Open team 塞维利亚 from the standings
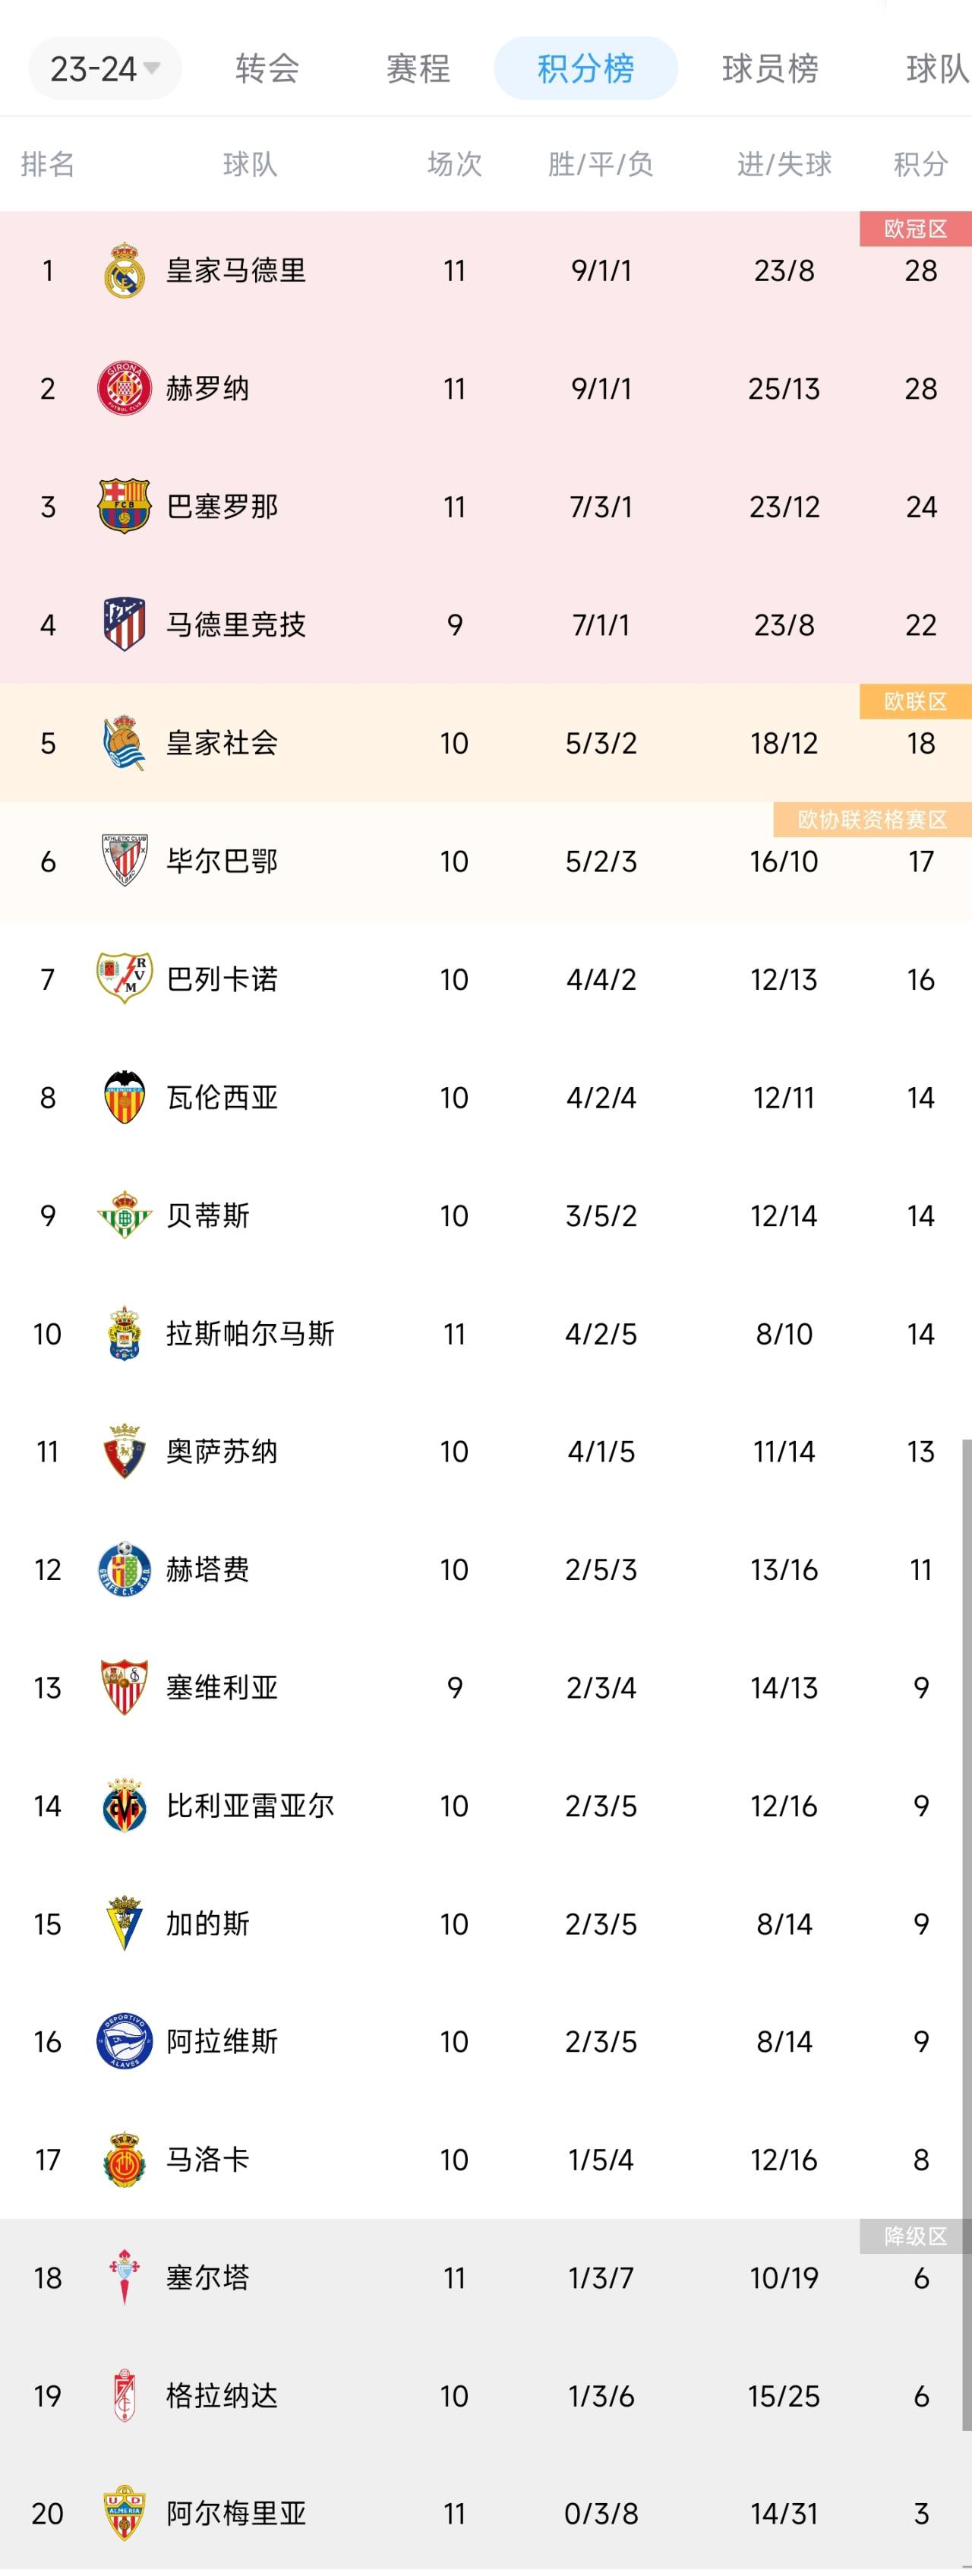This screenshot has height=2576, width=972. point(486,1687)
